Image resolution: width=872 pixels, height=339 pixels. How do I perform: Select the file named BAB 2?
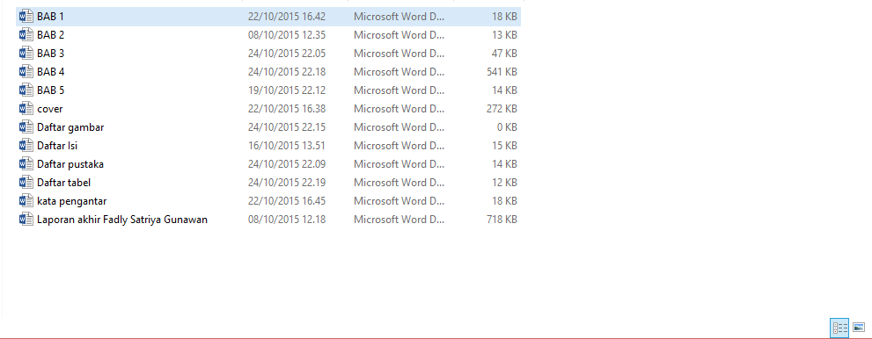click(51, 35)
